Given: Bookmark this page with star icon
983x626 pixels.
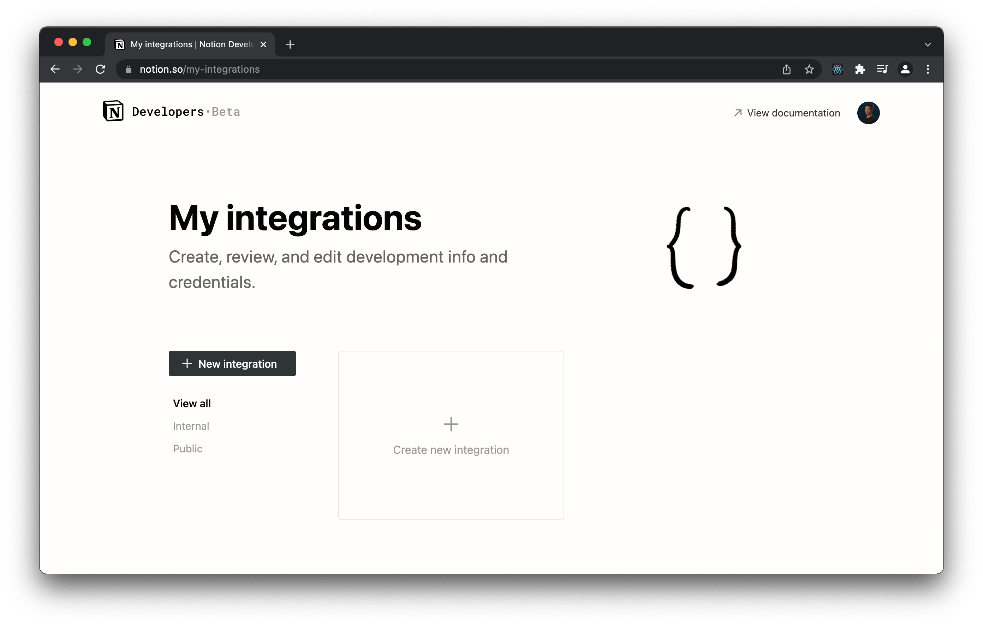Looking at the screenshot, I should click(809, 70).
